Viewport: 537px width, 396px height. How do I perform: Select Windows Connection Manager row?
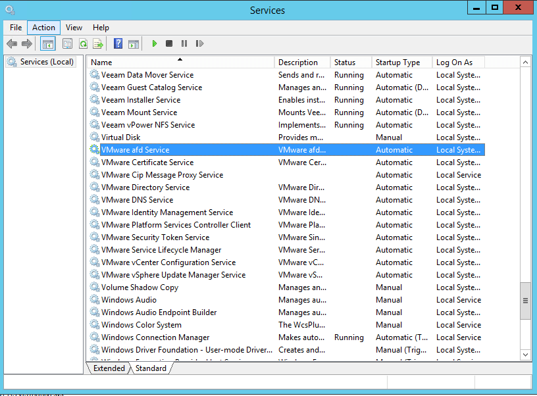tap(286, 337)
